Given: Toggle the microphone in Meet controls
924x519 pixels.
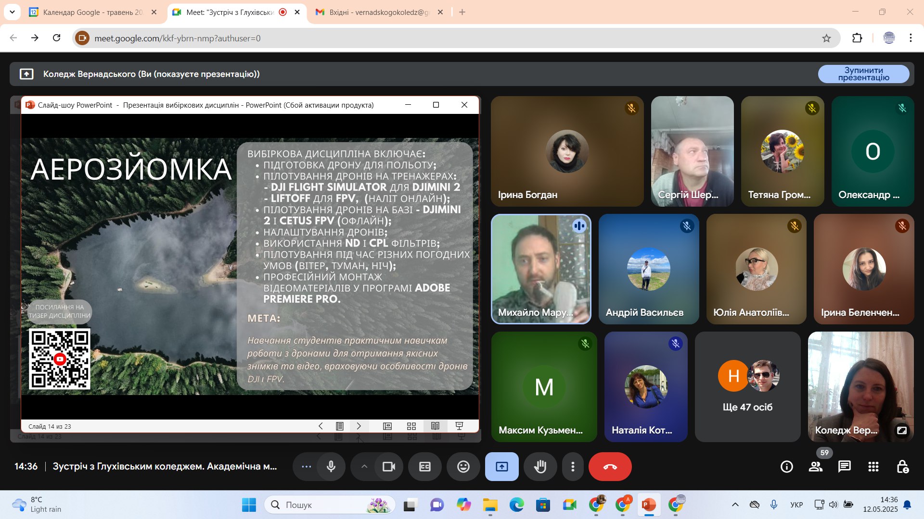Looking at the screenshot, I should coord(331,467).
